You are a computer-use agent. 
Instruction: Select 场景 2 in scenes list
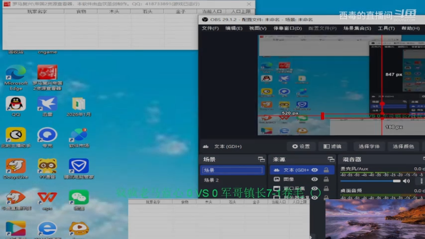tap(232, 180)
